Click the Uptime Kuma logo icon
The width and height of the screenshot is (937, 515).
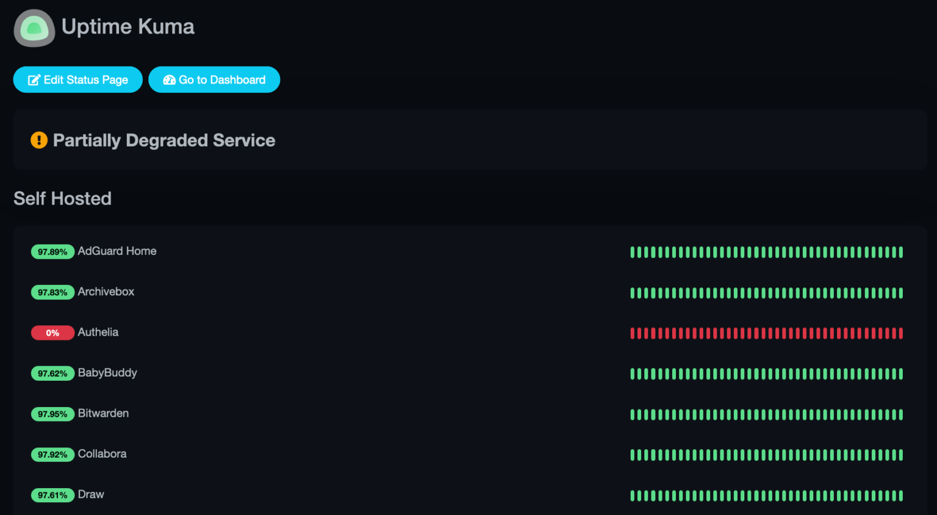point(34,27)
